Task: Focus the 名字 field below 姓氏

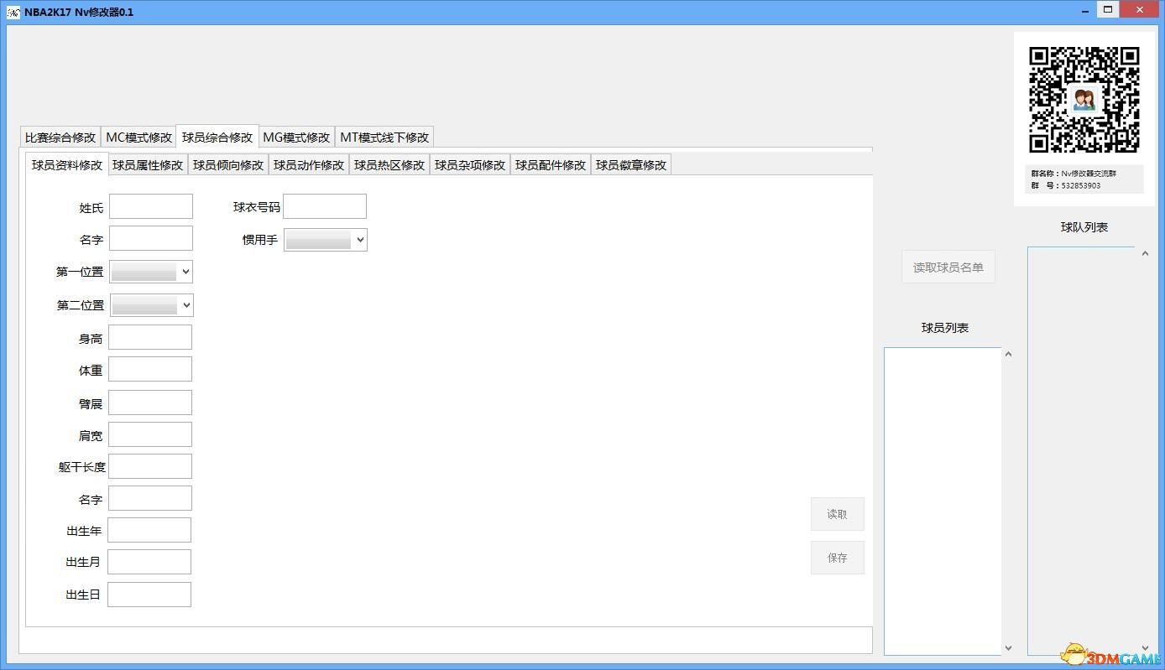Action: point(151,238)
